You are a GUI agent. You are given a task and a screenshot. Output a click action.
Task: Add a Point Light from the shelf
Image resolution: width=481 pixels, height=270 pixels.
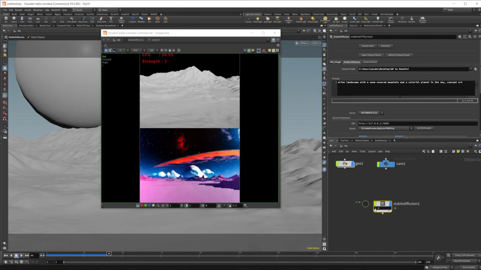coord(257,19)
